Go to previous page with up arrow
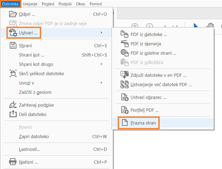The image size is (222, 169). coord(135,26)
